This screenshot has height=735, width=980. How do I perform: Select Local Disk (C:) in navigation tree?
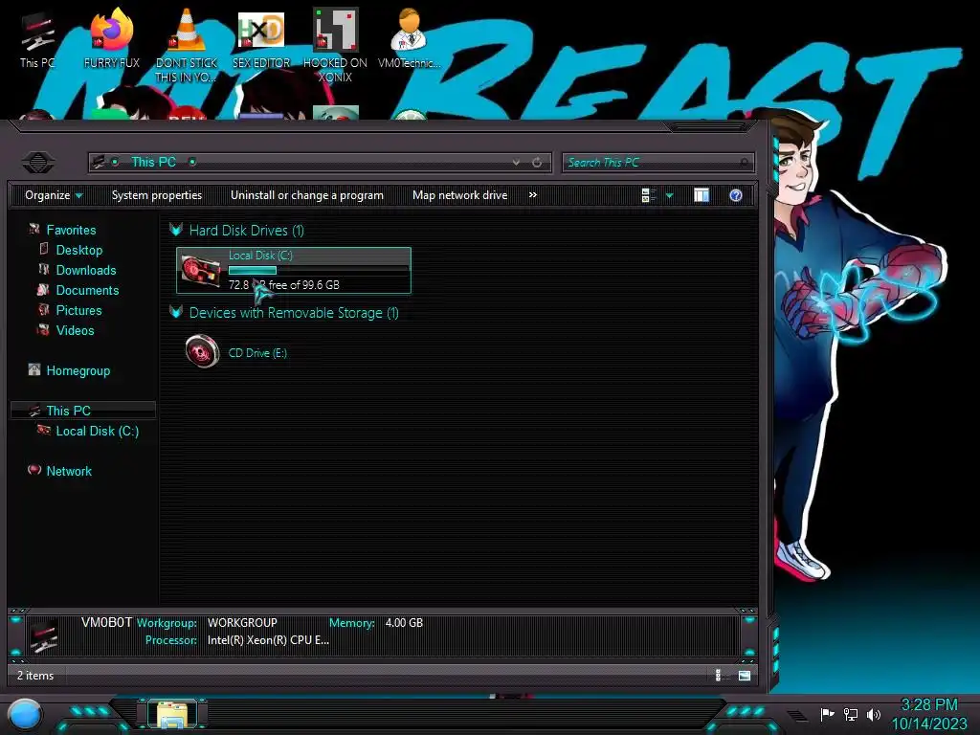98,431
